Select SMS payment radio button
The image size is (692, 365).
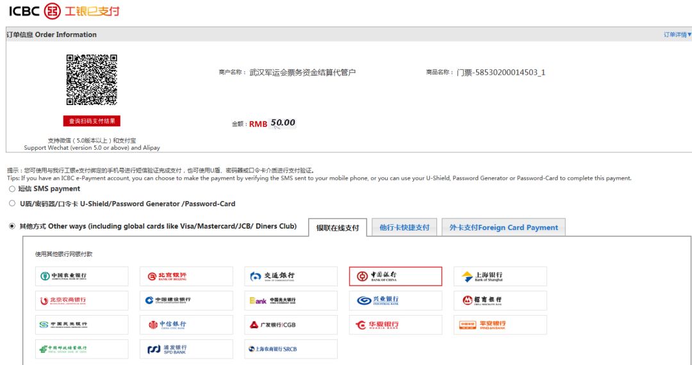pyautogui.click(x=12, y=189)
